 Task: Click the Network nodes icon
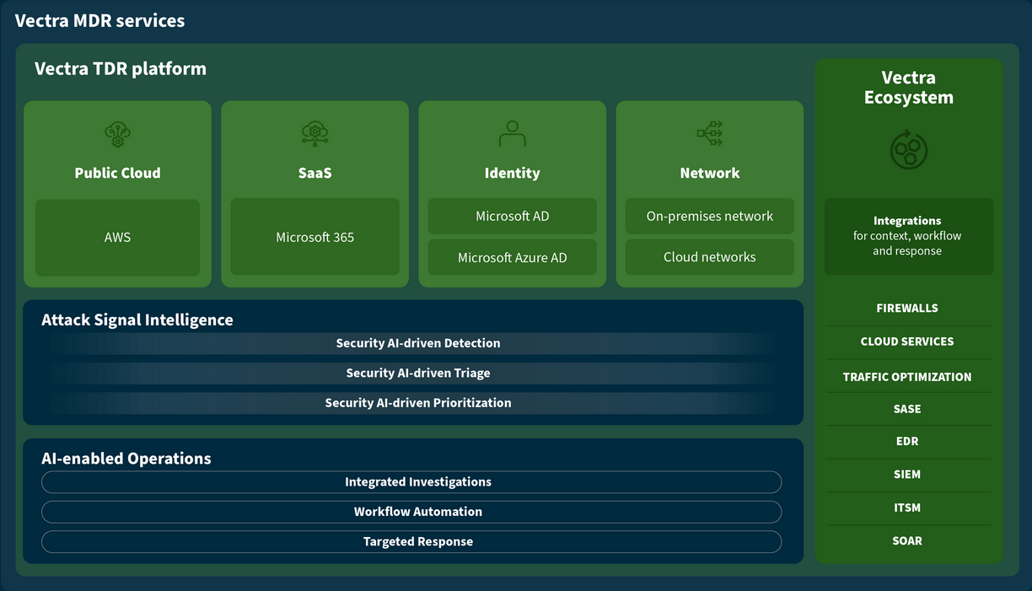[709, 133]
